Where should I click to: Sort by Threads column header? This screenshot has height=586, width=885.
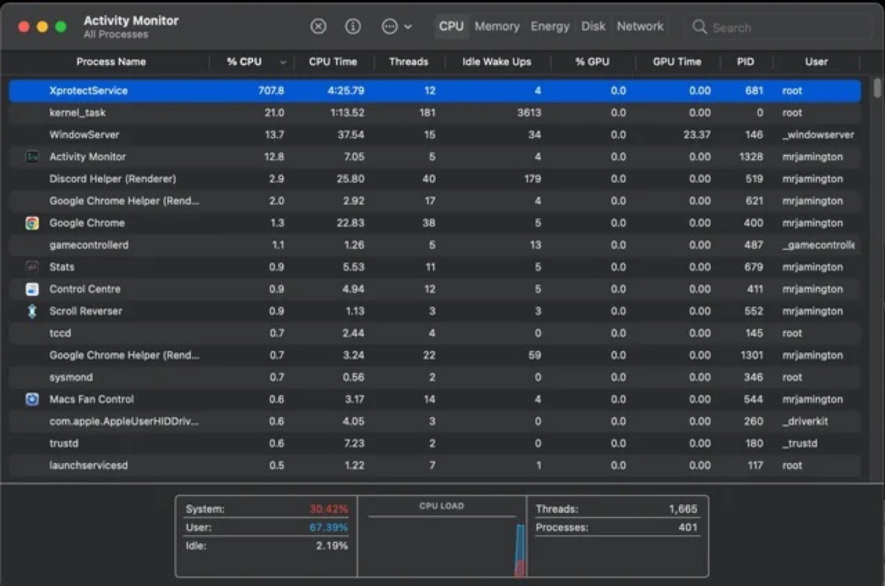click(409, 62)
